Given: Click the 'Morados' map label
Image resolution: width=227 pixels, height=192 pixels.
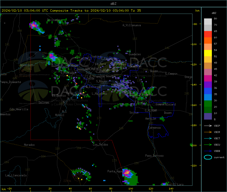Looking at the screenshot, I should [29, 145].
